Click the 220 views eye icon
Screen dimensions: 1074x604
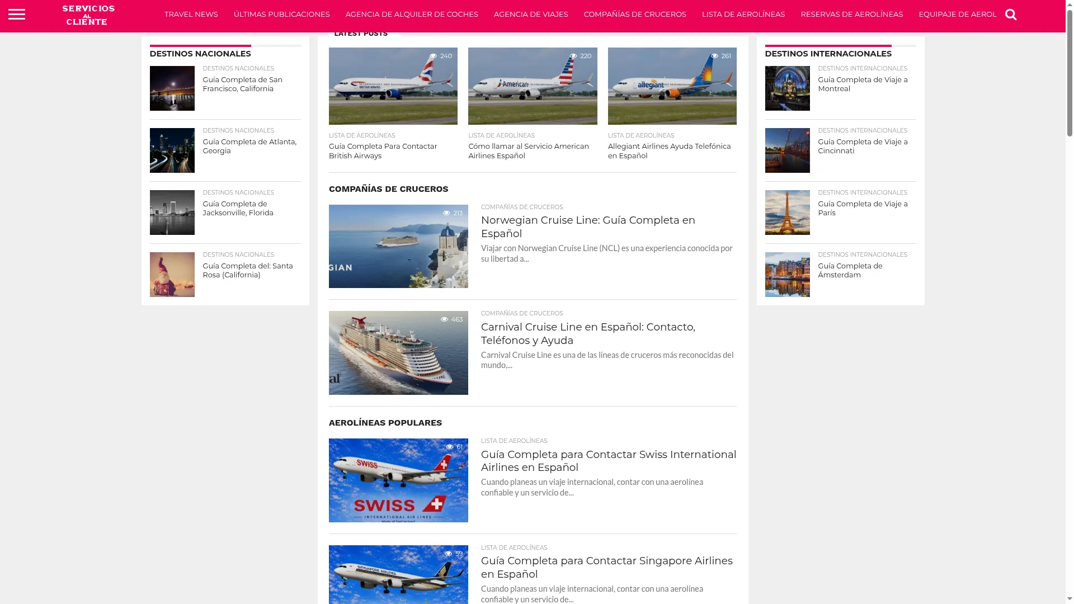(573, 56)
